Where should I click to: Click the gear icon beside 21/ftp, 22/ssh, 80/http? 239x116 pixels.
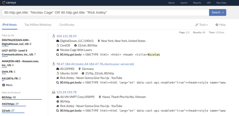83,74
